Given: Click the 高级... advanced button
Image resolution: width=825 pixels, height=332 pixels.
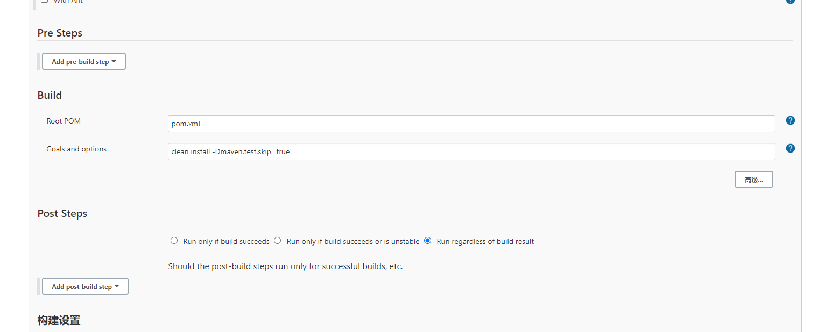Looking at the screenshot, I should coord(753,179).
